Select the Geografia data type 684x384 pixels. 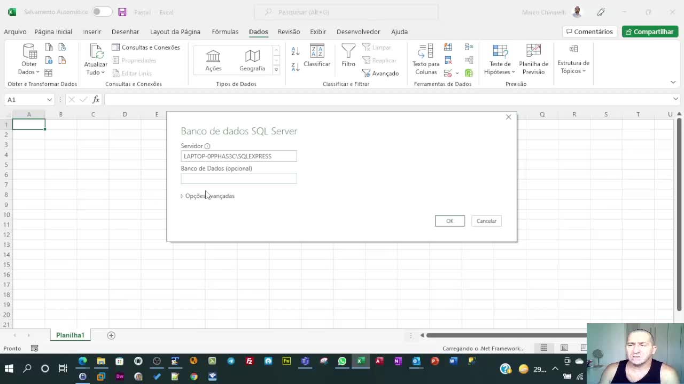(252, 60)
